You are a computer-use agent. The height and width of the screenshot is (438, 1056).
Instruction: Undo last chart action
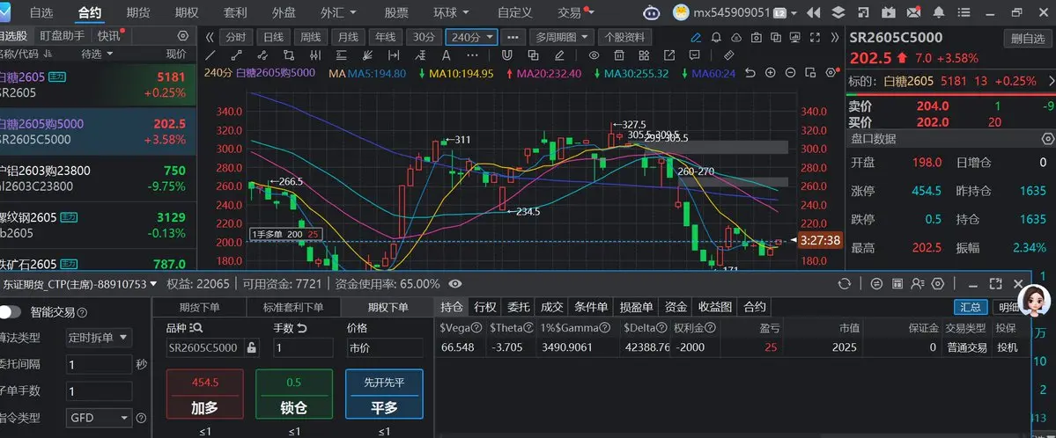click(750, 73)
